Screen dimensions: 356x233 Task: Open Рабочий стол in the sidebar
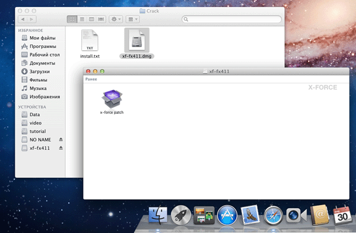click(40, 55)
